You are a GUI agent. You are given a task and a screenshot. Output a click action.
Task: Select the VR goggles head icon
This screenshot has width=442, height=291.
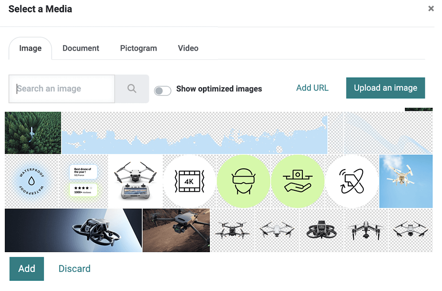(x=244, y=181)
